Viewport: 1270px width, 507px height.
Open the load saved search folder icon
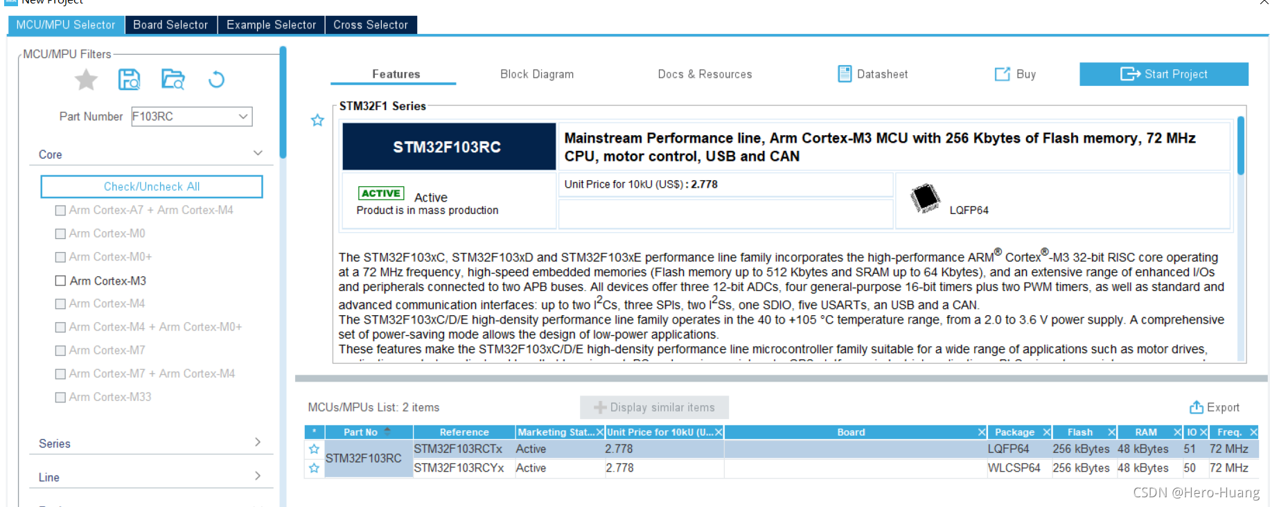pos(173,80)
